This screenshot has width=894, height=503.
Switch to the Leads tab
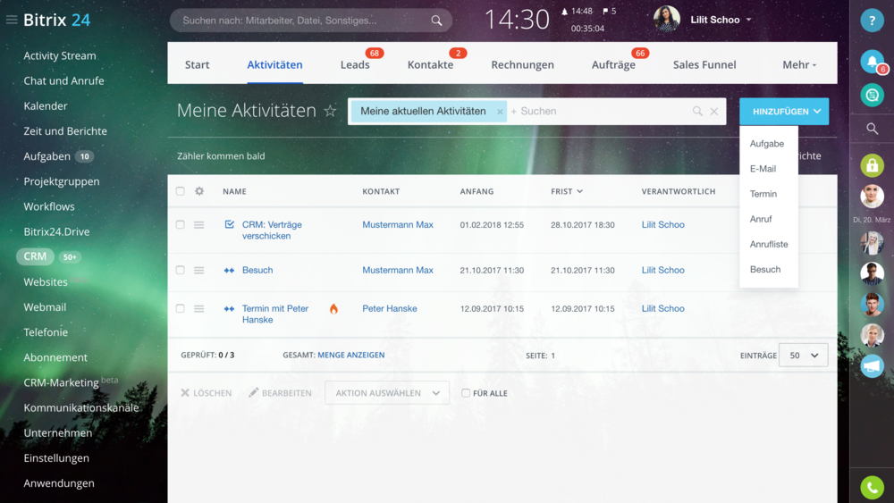355,65
